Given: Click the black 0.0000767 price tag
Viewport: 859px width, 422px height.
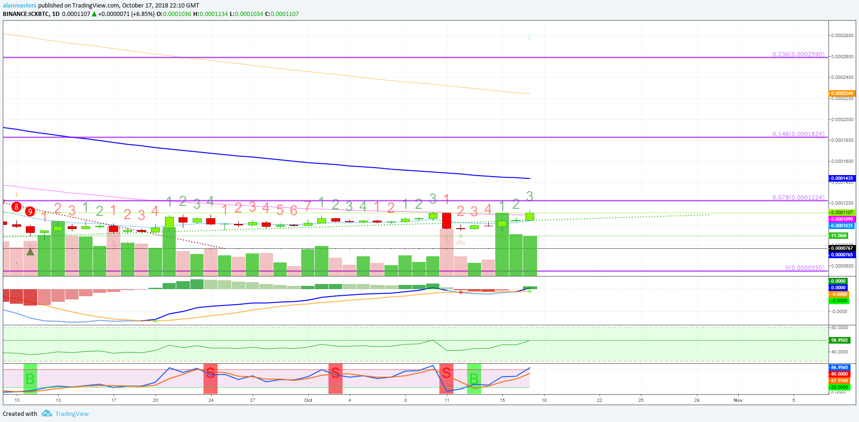Looking at the screenshot, I should coord(842,248).
